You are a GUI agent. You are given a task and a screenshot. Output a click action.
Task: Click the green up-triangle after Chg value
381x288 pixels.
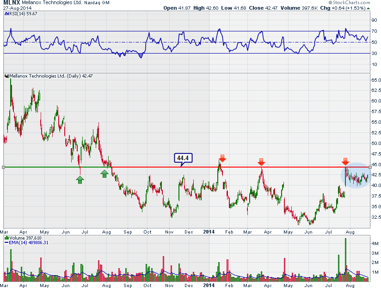(368, 8)
